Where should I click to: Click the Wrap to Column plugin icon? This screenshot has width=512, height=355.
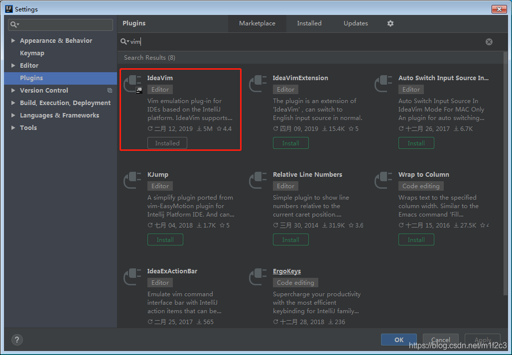pyautogui.click(x=384, y=180)
